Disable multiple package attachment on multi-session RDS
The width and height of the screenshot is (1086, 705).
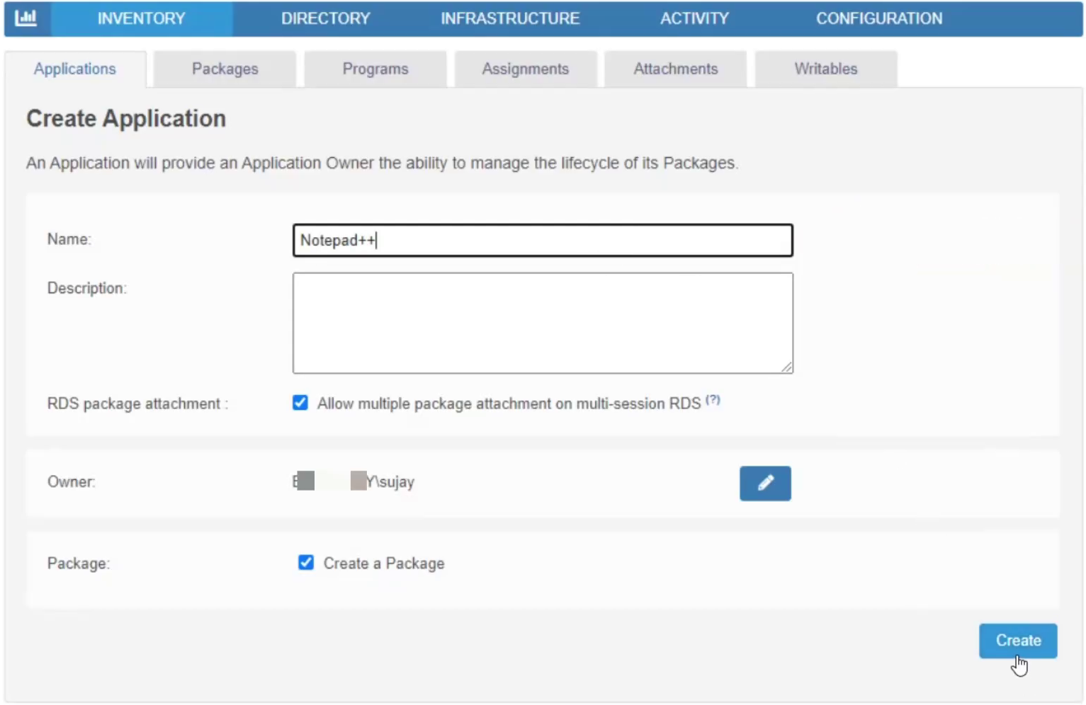pos(300,403)
